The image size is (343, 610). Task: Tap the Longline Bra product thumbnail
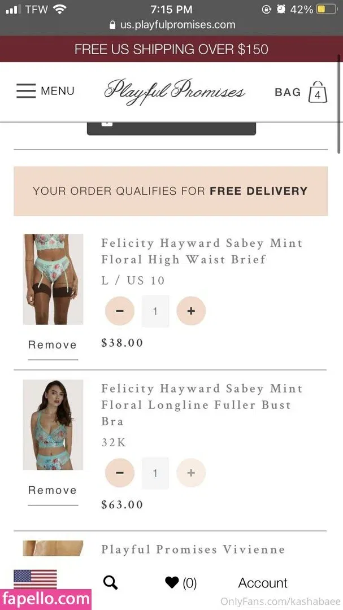point(53,425)
